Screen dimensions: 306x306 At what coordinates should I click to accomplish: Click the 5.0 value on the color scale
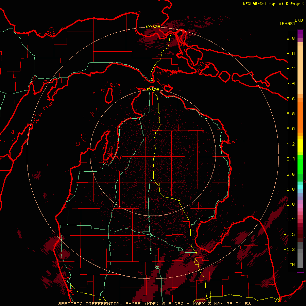click(x=291, y=129)
